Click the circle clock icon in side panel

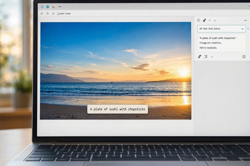pos(198,20)
